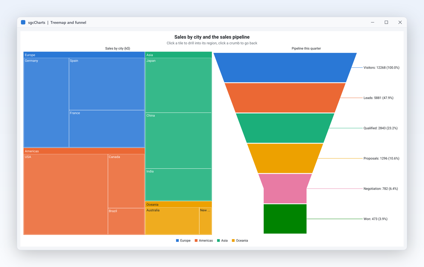Click the Brazil tile

[126, 221]
